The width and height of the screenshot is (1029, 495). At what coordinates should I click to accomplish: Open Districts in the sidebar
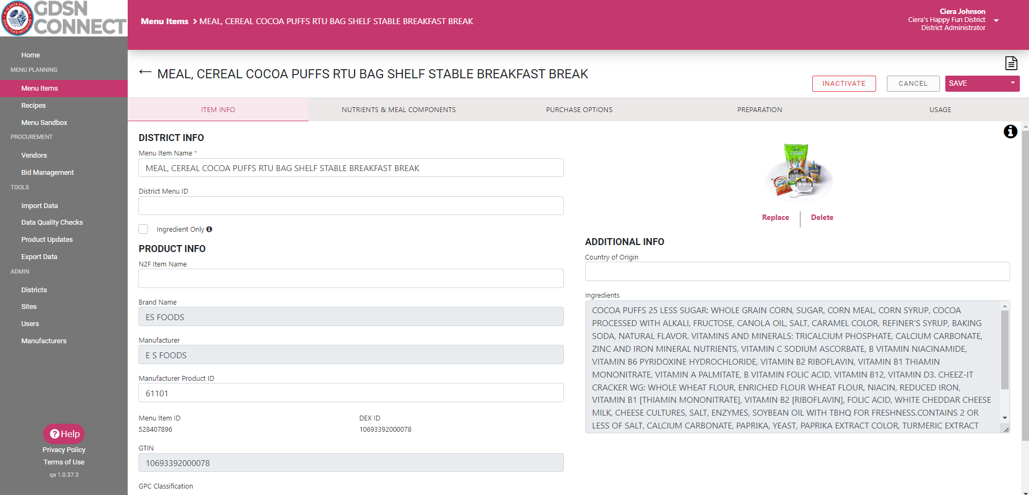[34, 290]
